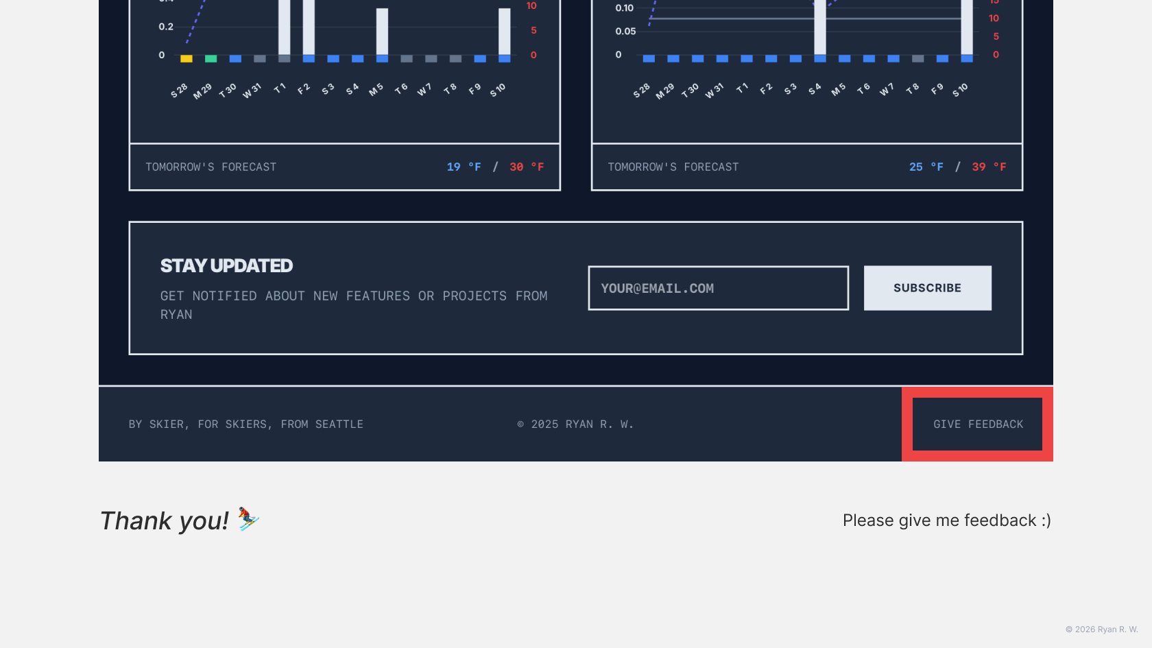Click the white bar above T1 in left chart
1152x648 pixels.
[x=284, y=27]
